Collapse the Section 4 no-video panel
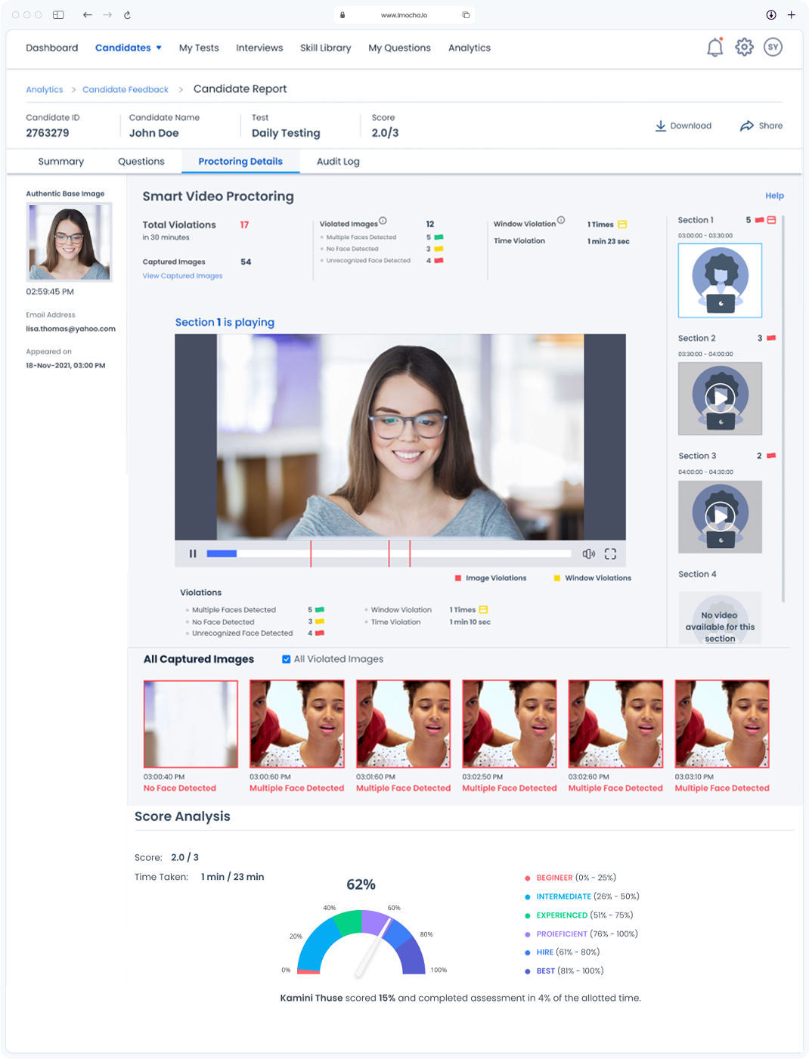Screen dimensions: 809x1059 click(720, 618)
